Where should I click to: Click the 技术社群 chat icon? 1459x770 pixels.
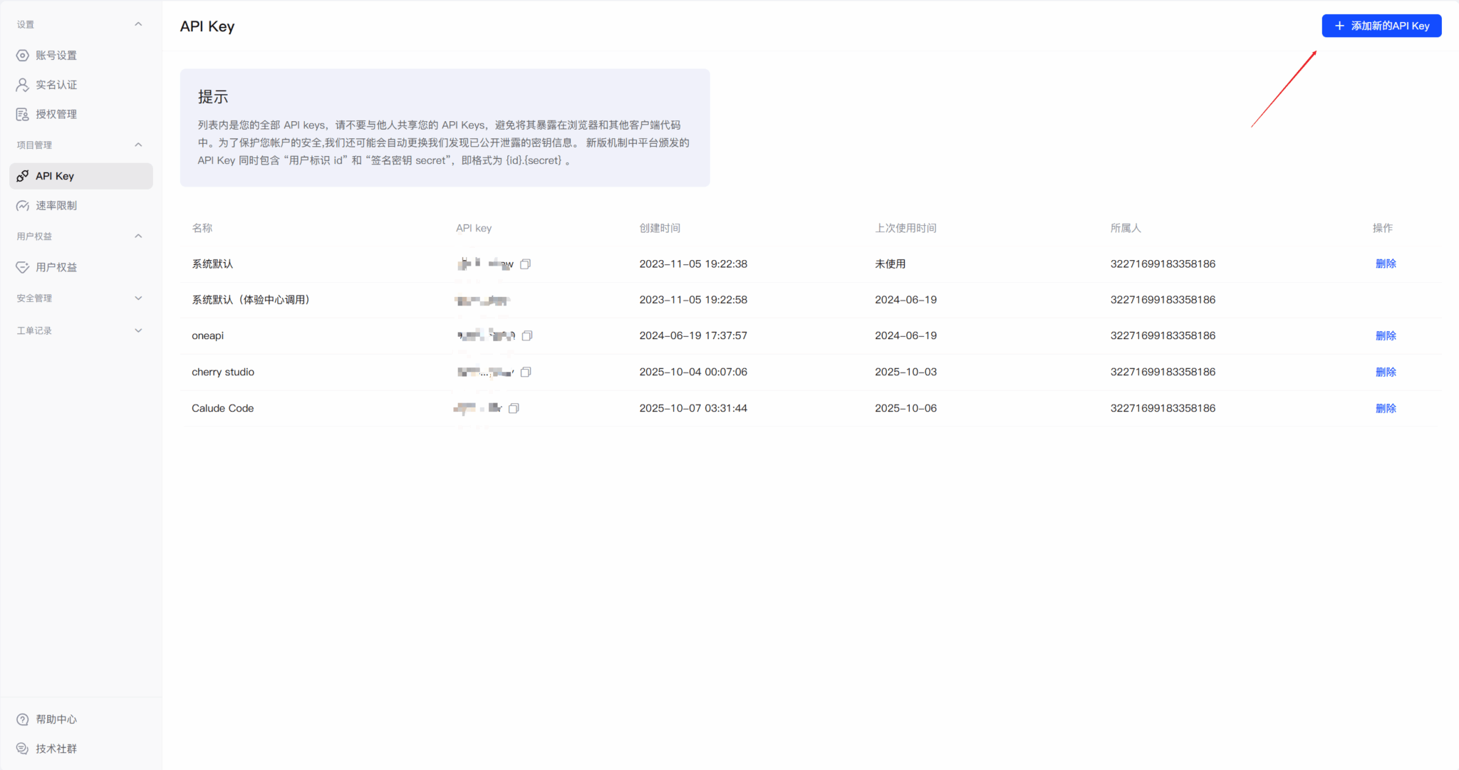coord(22,748)
